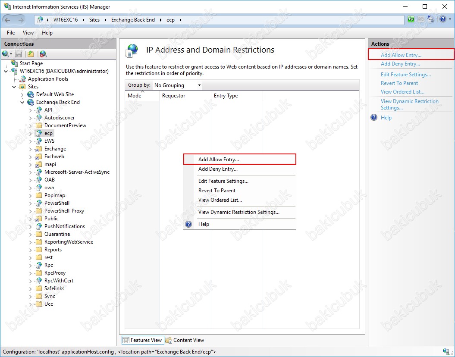This screenshot has width=455, height=357.
Task: Select the Safelinks tree item
Action: pyautogui.click(x=54, y=288)
